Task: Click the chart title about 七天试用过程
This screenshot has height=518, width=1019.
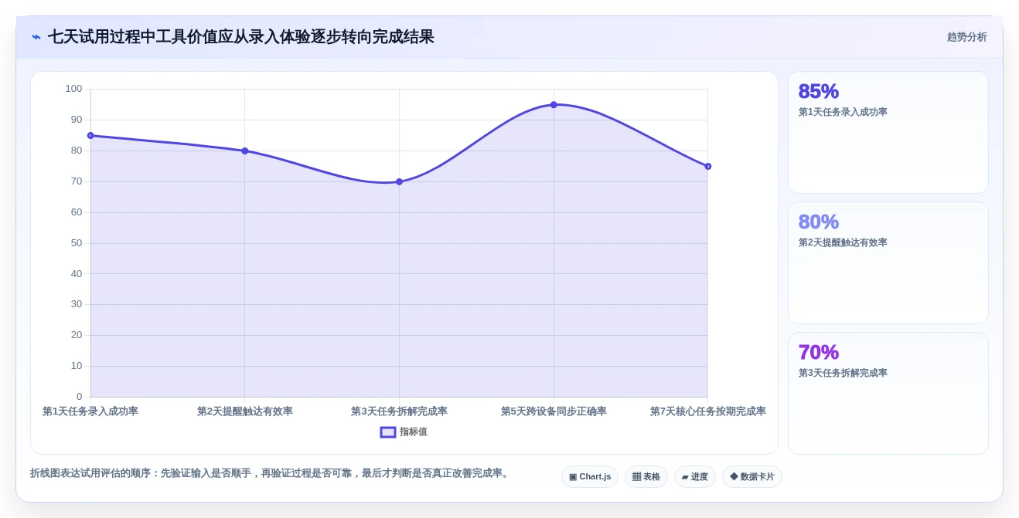Action: pos(241,37)
